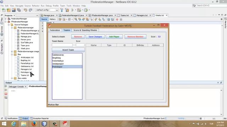Click the Stop Macro Recording square icon

[x=121, y=19]
